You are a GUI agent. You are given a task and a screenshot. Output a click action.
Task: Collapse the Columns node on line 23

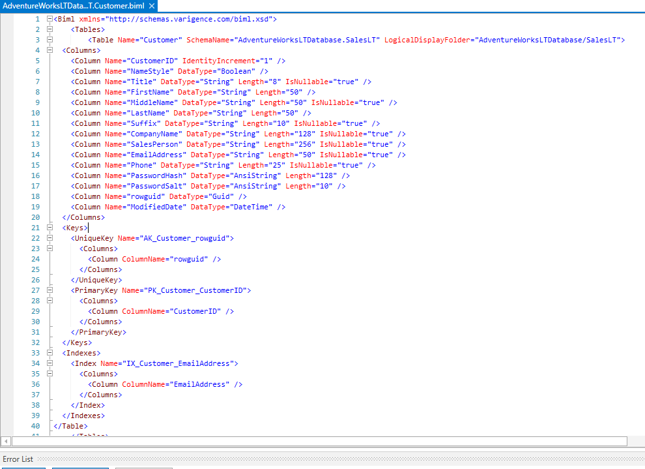click(50, 249)
